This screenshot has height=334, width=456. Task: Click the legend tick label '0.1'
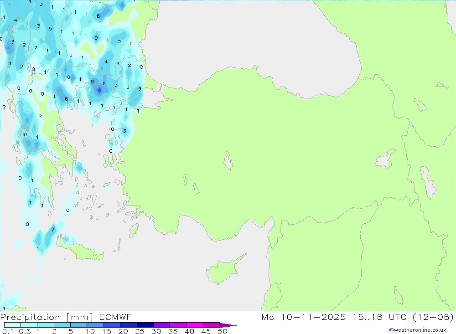click(8, 331)
